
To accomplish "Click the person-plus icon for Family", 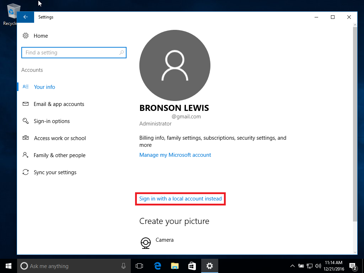I will 26,155.
